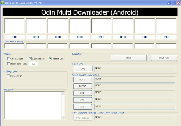Viewport: 181px width, 126px height.
Task: Click the Select Images to download label
Action: pyautogui.click(x=85, y=75)
